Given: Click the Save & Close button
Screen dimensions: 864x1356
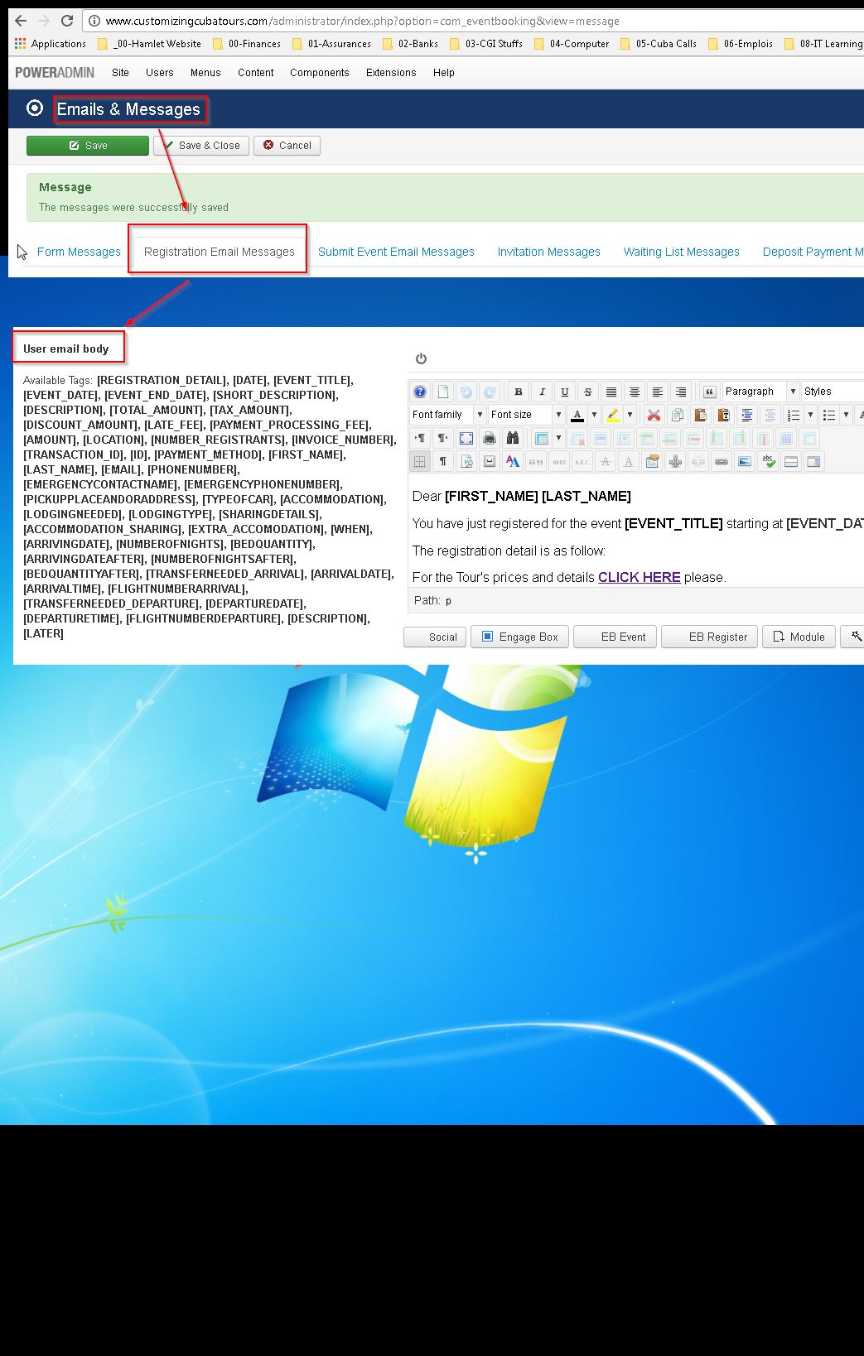Looking at the screenshot, I should pyautogui.click(x=204, y=146).
